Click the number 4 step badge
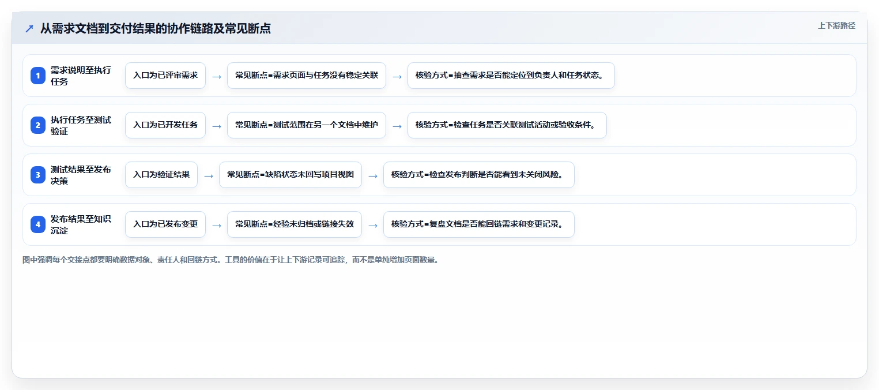This screenshot has height=390, width=879. coord(38,224)
